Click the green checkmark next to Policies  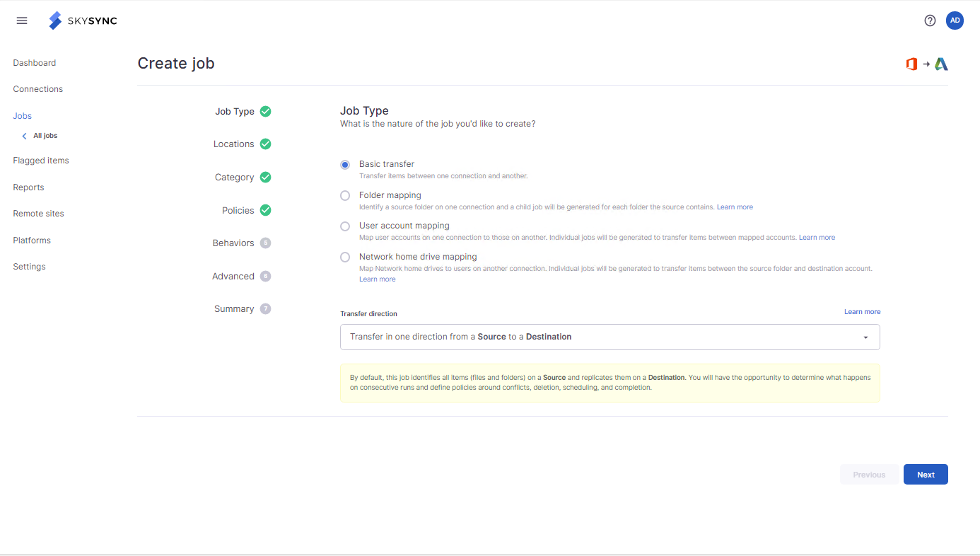click(x=266, y=210)
